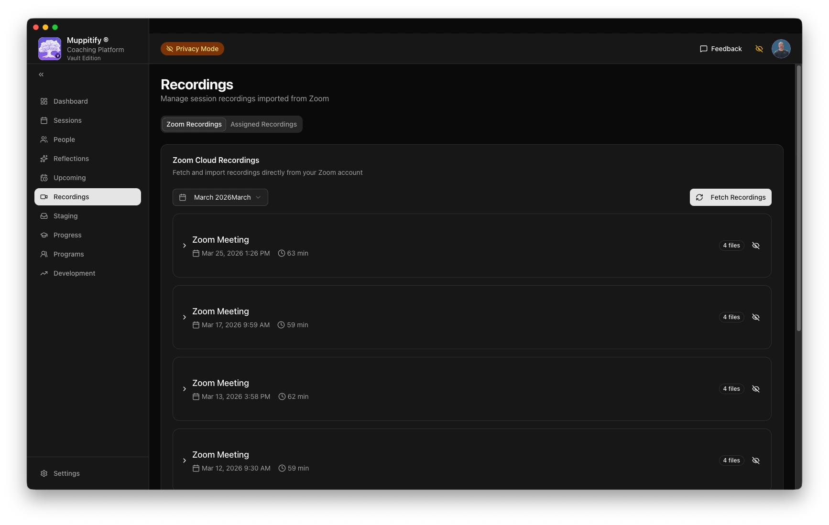Screen dimensions: 829x525
Task: Toggle visibility for Mar 13 recording
Action: click(756, 389)
